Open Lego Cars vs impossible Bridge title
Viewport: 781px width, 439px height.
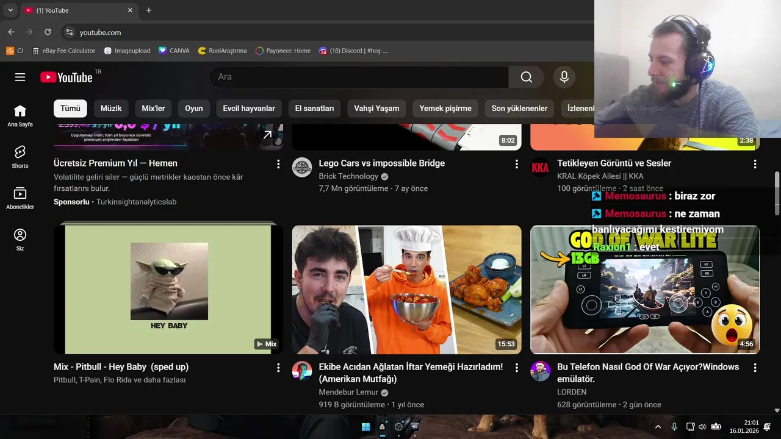(x=382, y=163)
